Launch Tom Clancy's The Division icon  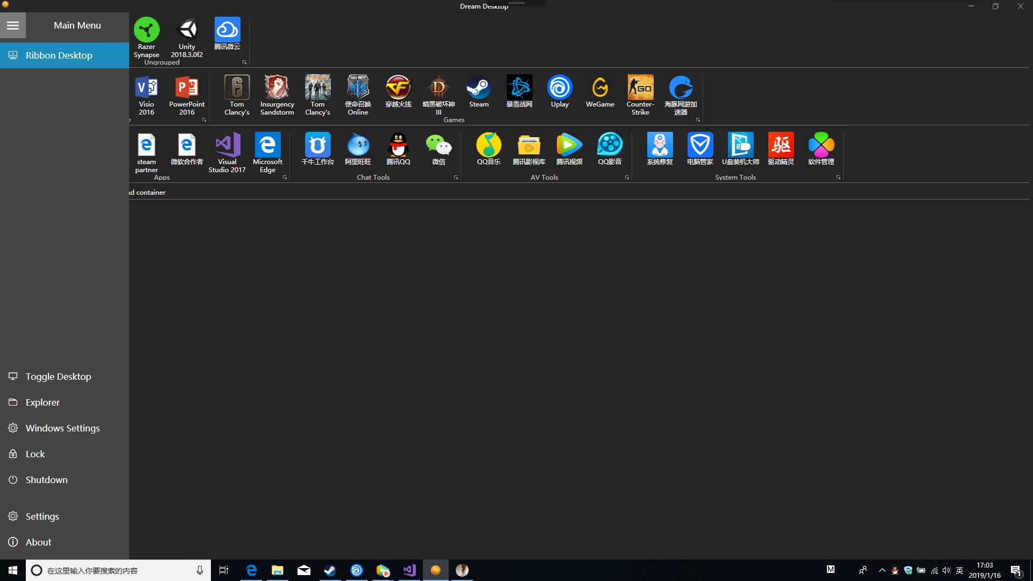pos(317,95)
